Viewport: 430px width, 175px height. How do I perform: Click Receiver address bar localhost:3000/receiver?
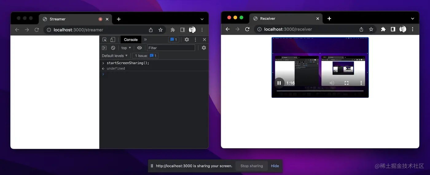tap(288, 29)
